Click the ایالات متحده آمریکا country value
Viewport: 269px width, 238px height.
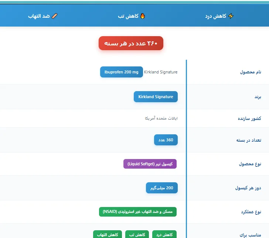[161, 118]
